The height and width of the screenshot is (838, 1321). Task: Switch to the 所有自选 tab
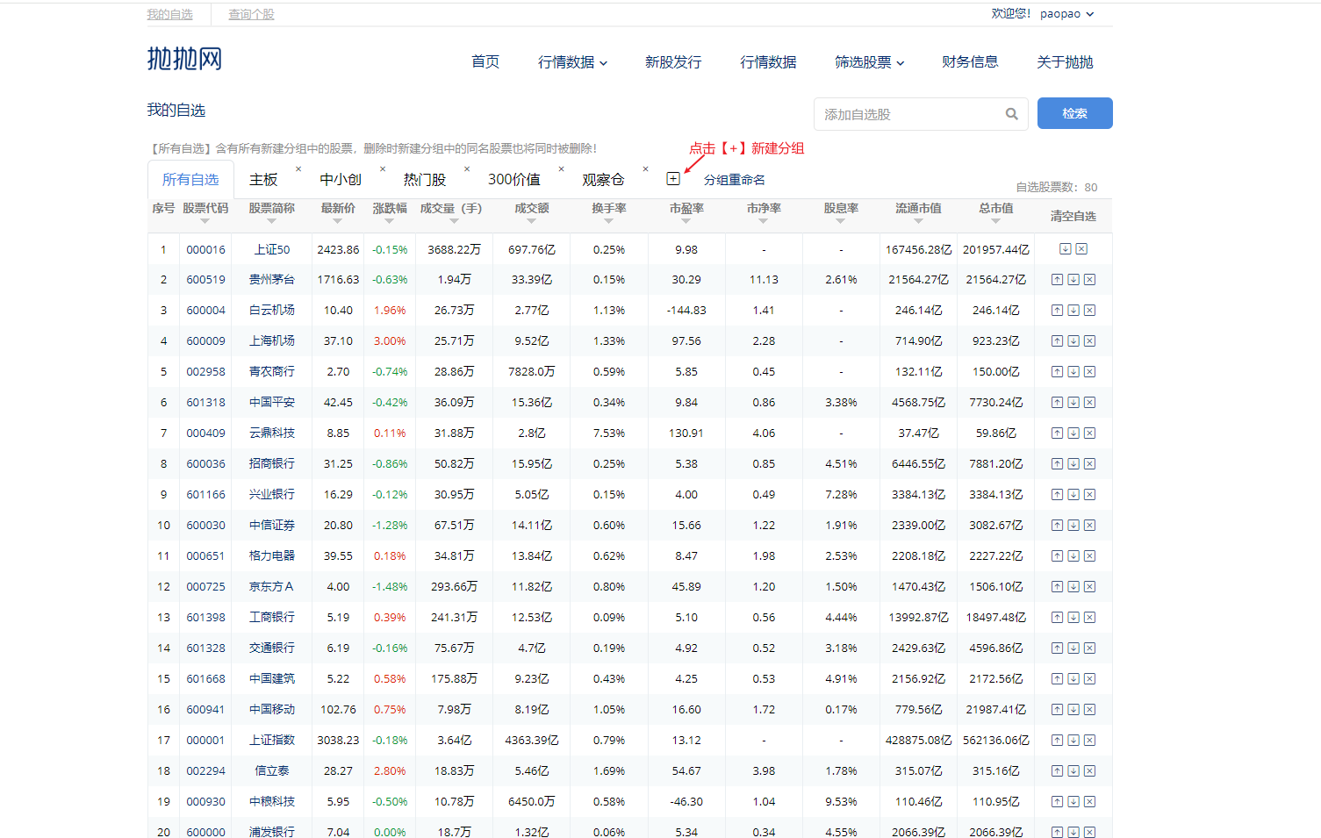(190, 179)
